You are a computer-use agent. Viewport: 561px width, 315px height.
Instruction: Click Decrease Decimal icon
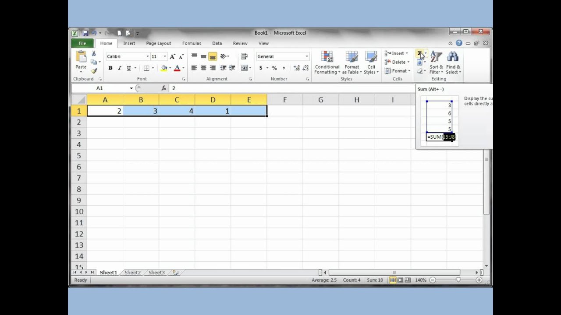[305, 68]
